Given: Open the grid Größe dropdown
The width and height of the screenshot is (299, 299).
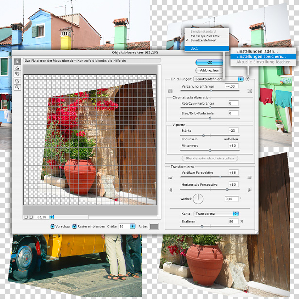Looking at the screenshot, I should pyautogui.click(x=127, y=226).
